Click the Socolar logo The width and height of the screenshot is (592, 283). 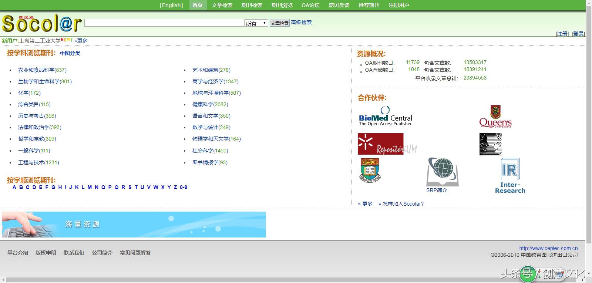41,24
